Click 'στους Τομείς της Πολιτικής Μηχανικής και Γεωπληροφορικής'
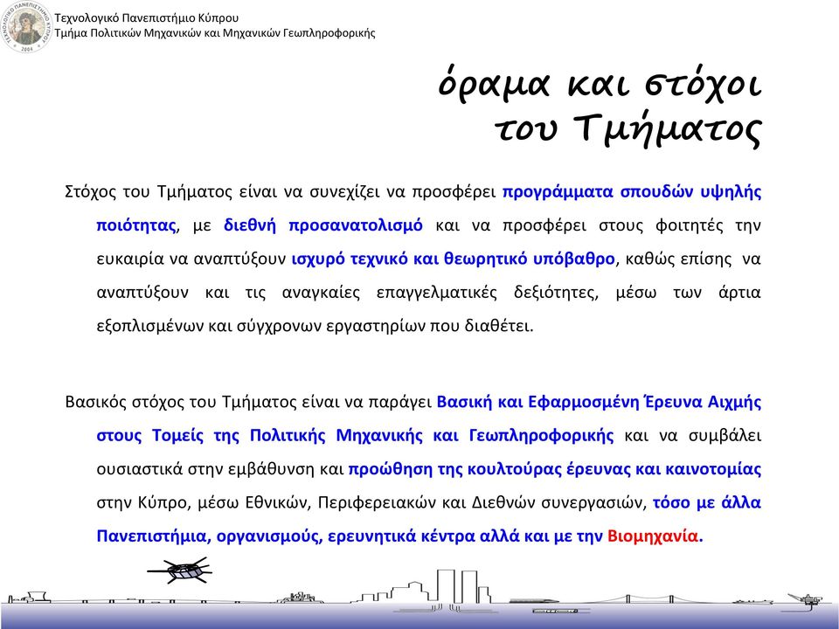The image size is (839, 629). click(x=355, y=435)
